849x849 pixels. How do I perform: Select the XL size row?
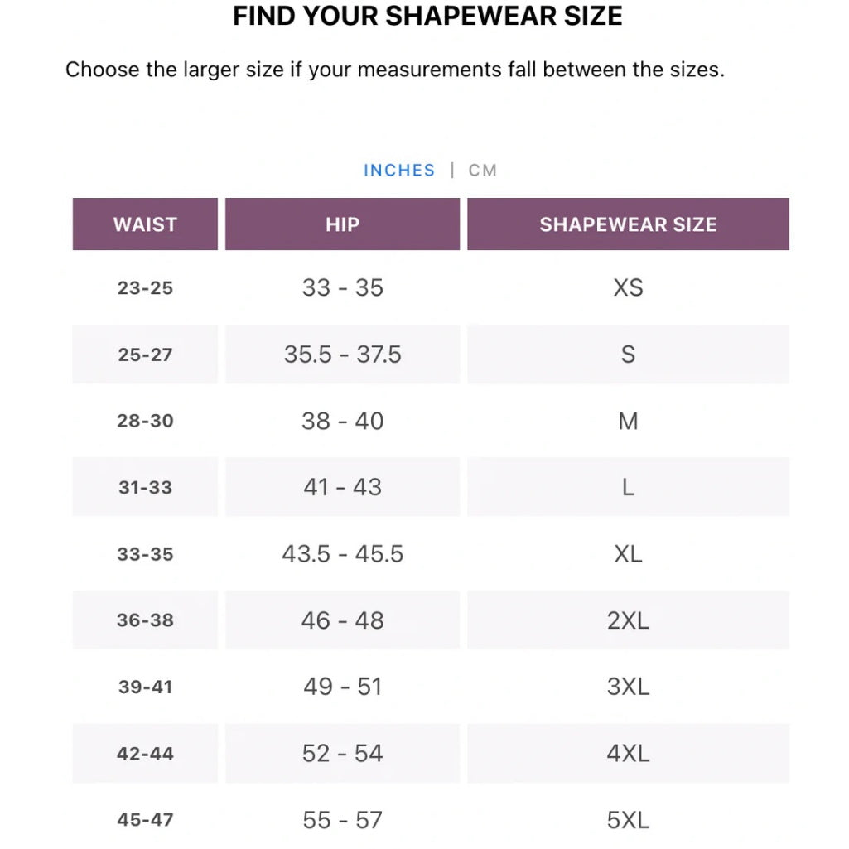click(628, 553)
